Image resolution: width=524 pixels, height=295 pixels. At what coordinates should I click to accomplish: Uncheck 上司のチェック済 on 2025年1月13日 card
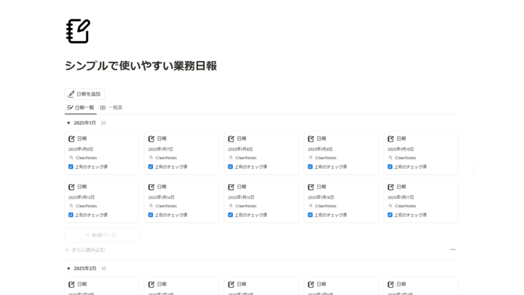point(71,215)
